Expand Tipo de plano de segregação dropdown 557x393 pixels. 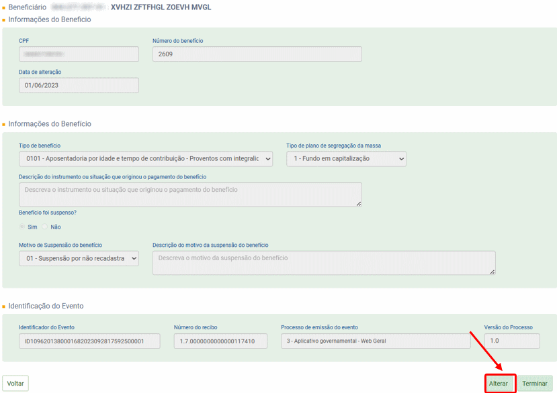click(346, 159)
